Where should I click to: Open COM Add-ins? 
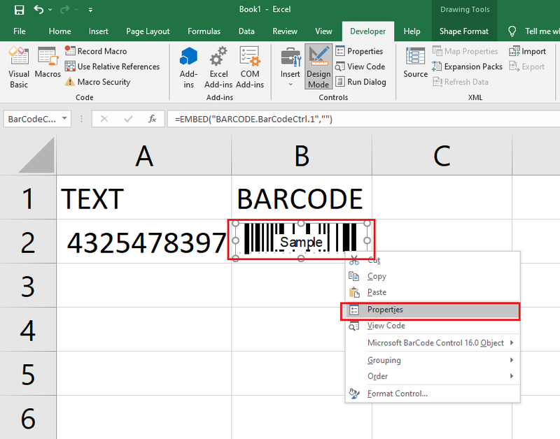250,67
